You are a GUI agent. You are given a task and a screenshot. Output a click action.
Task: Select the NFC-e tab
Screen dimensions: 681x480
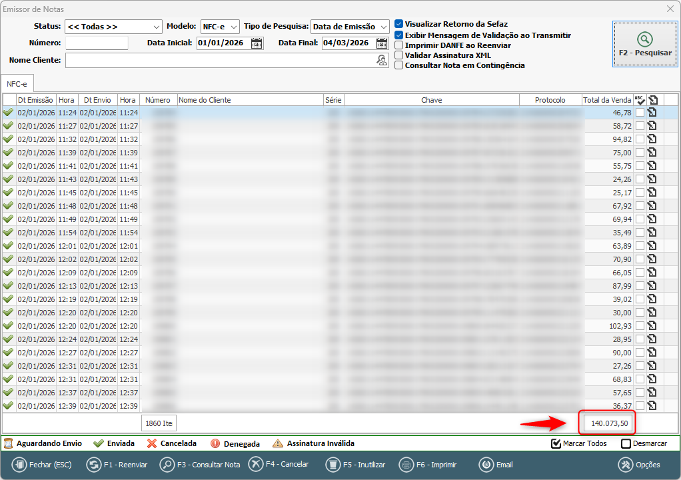point(17,84)
